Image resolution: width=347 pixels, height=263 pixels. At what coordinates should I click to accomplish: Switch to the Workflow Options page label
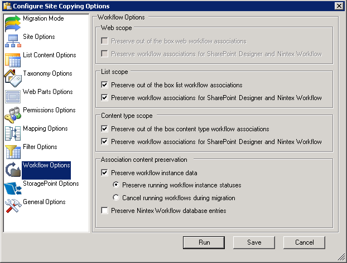click(x=46, y=165)
